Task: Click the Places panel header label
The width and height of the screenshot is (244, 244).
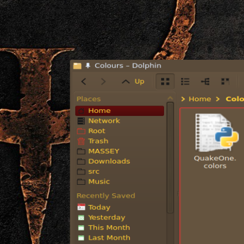Action: pyautogui.click(x=88, y=99)
